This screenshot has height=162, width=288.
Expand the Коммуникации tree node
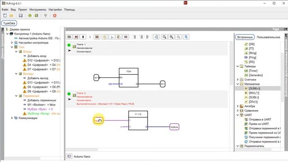[x=12, y=118]
